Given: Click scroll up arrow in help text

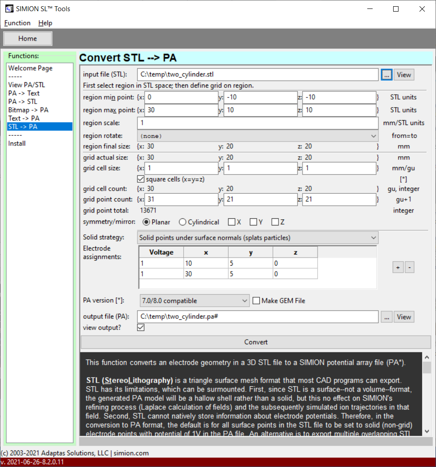Looking at the screenshot, I should [427, 357].
